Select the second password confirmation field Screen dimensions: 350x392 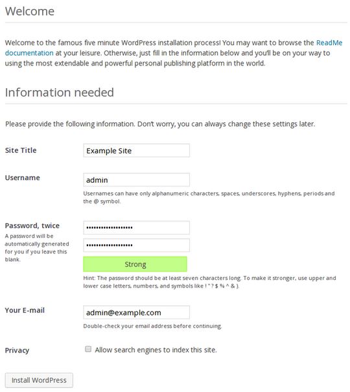click(137, 246)
